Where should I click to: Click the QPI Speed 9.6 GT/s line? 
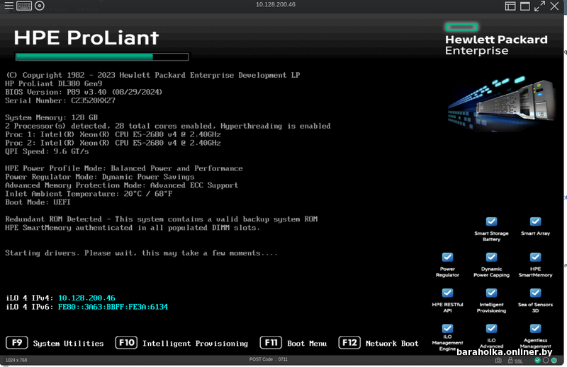47,151
